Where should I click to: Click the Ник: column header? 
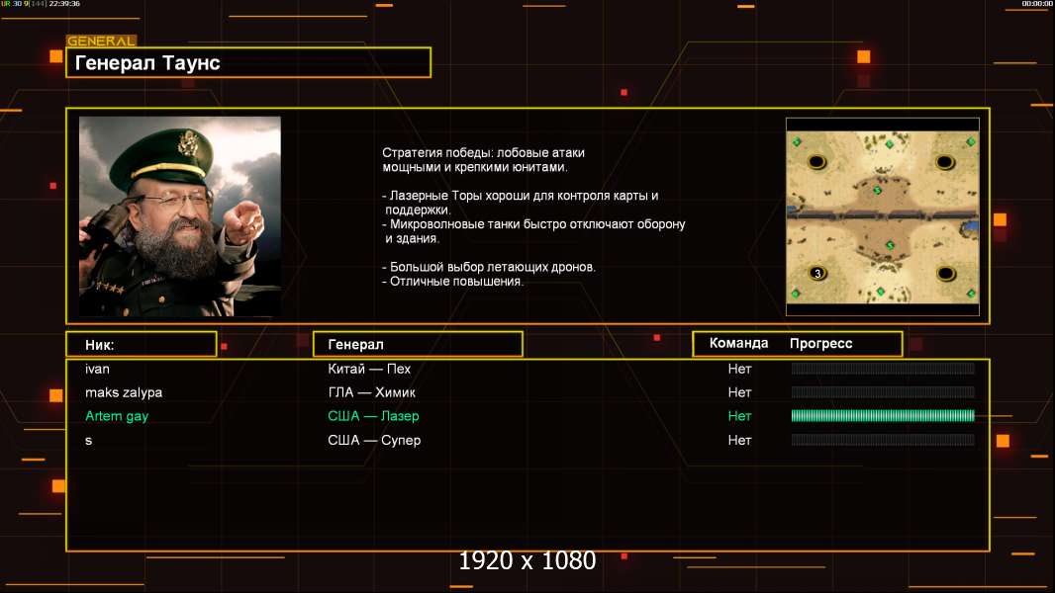tap(142, 345)
